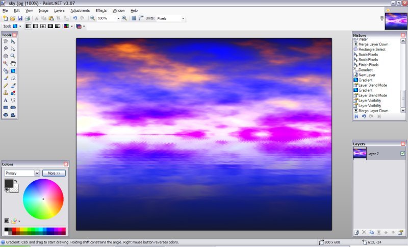The width and height of the screenshot is (408, 247).
Task: Toggle Layer 2 visibility checkbox
Action: click(x=402, y=153)
